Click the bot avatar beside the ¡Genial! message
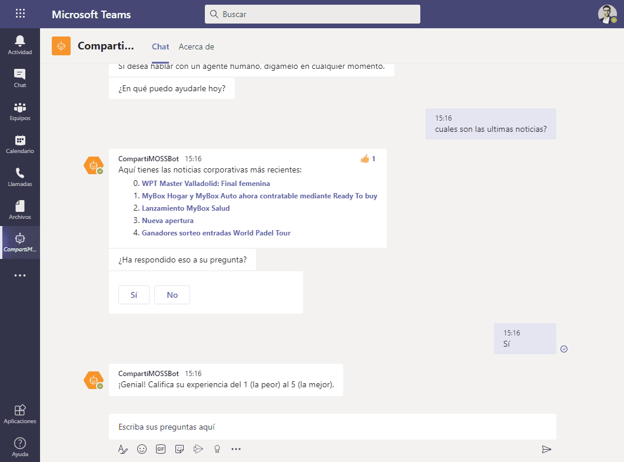Viewport: 624px width, 462px height. [x=94, y=380]
